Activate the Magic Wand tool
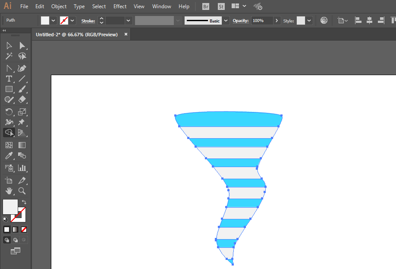This screenshot has width=396, height=269. point(9,56)
